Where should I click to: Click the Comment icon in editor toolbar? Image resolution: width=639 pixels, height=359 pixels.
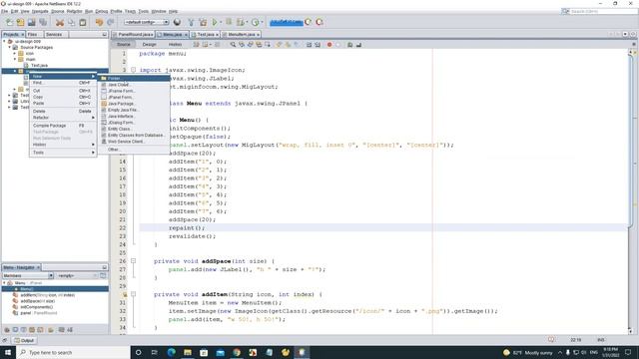point(349,45)
